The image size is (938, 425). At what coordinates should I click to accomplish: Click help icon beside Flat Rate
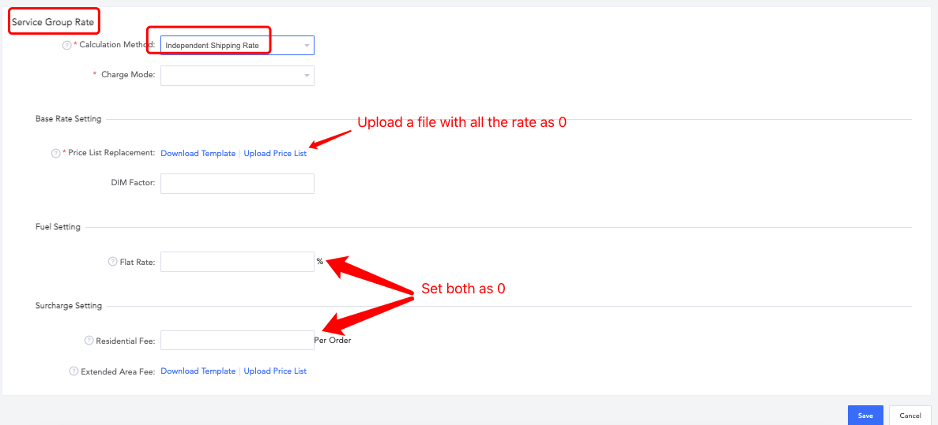point(112,262)
